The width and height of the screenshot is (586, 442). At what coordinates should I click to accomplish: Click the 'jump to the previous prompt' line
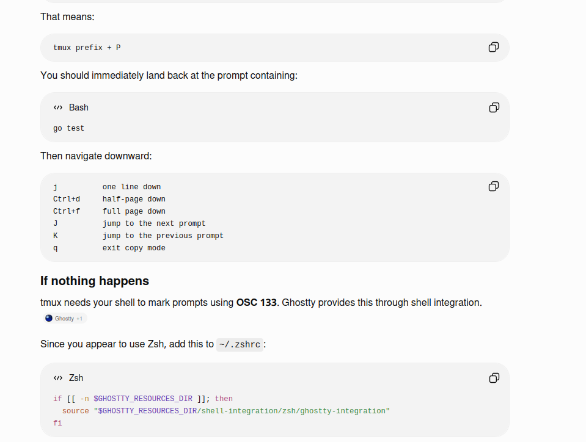138,236
